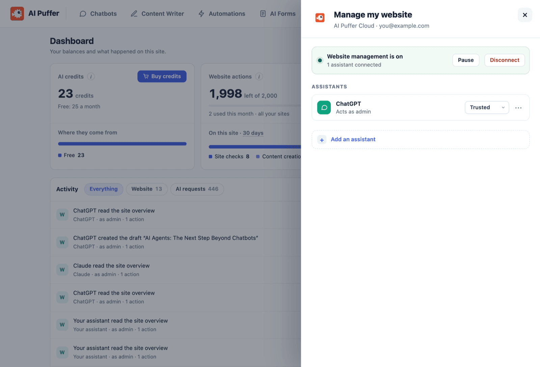Click the green website management status dot
Image resolution: width=540 pixels, height=367 pixels.
(320, 60)
